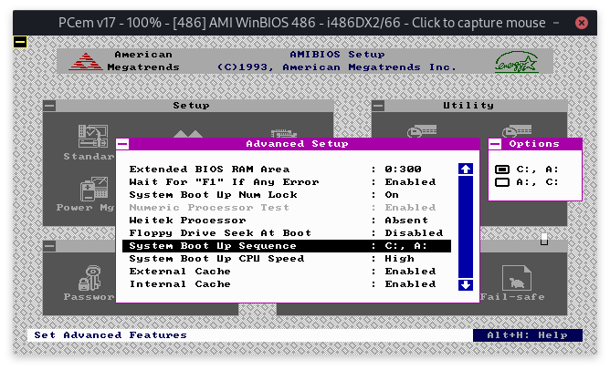Click the Utility window title bar
This screenshot has height=370, width=610.
tap(469, 106)
